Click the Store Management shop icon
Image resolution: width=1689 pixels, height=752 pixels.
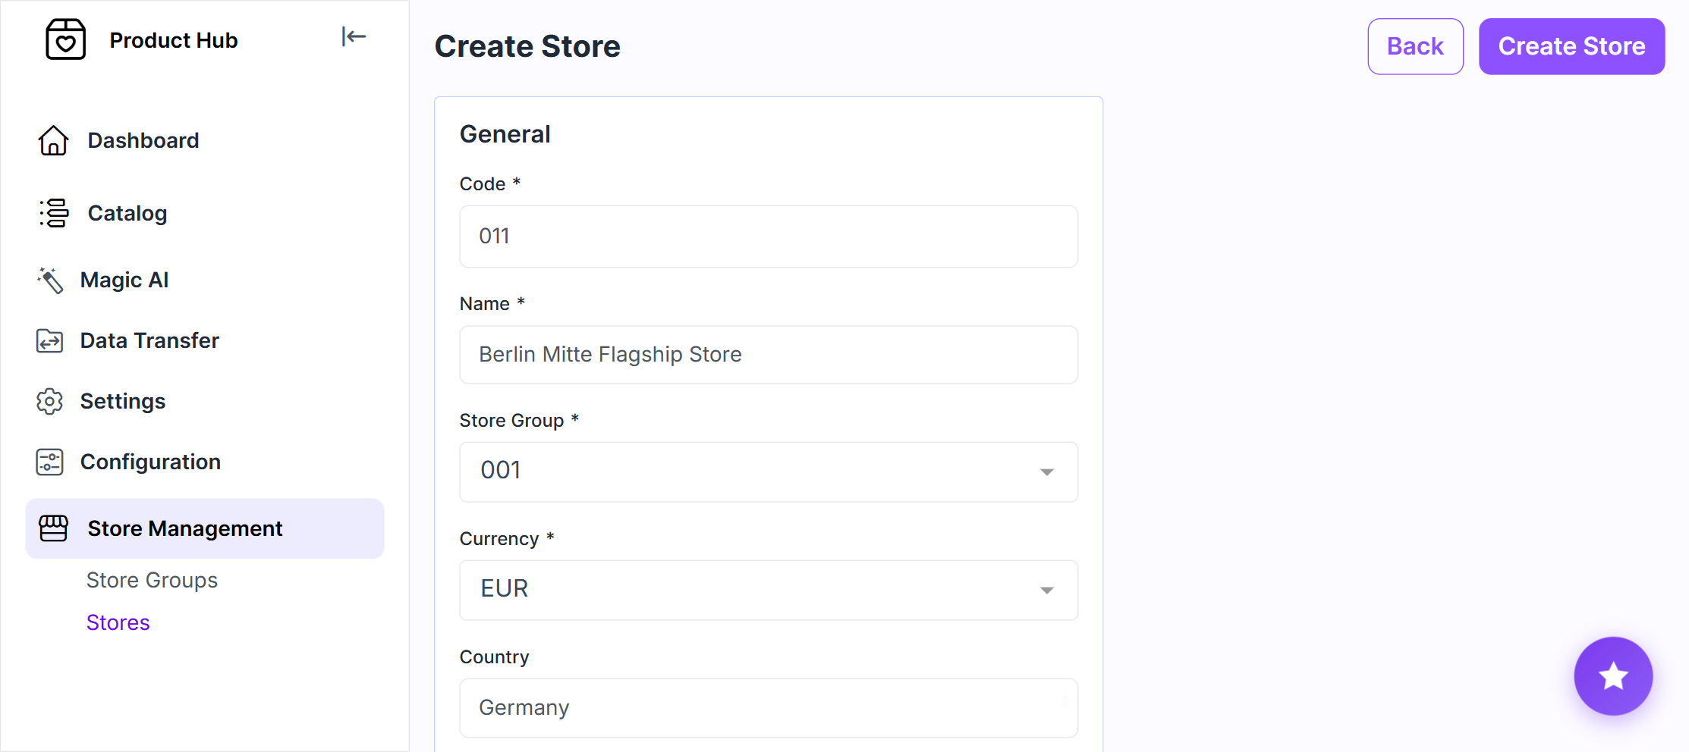[x=53, y=528]
